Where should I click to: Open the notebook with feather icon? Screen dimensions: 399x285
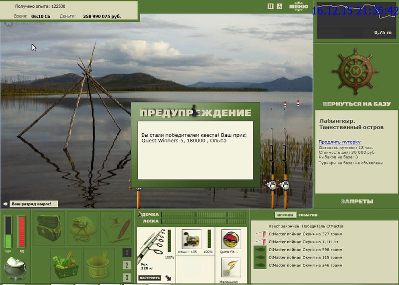(116, 228)
